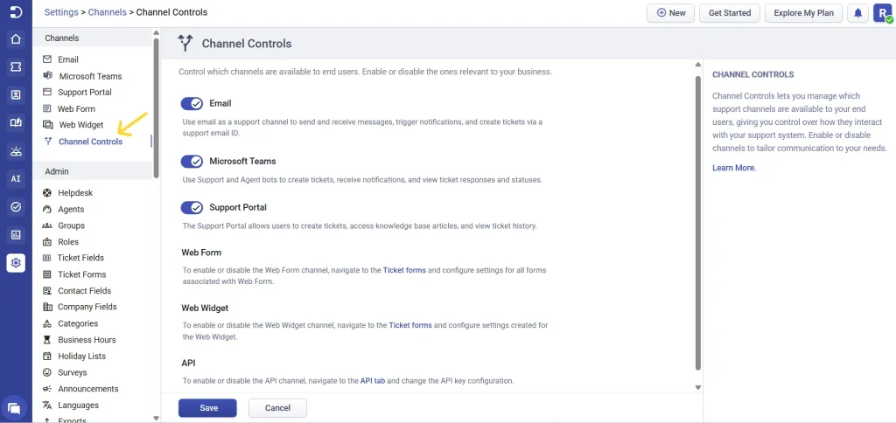
Task: Click Channels in the breadcrumb
Action: tap(106, 12)
